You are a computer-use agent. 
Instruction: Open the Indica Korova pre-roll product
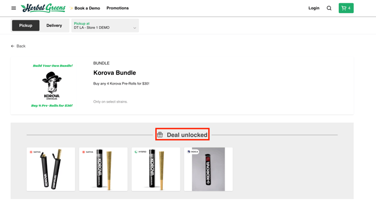pyautogui.click(x=208, y=169)
